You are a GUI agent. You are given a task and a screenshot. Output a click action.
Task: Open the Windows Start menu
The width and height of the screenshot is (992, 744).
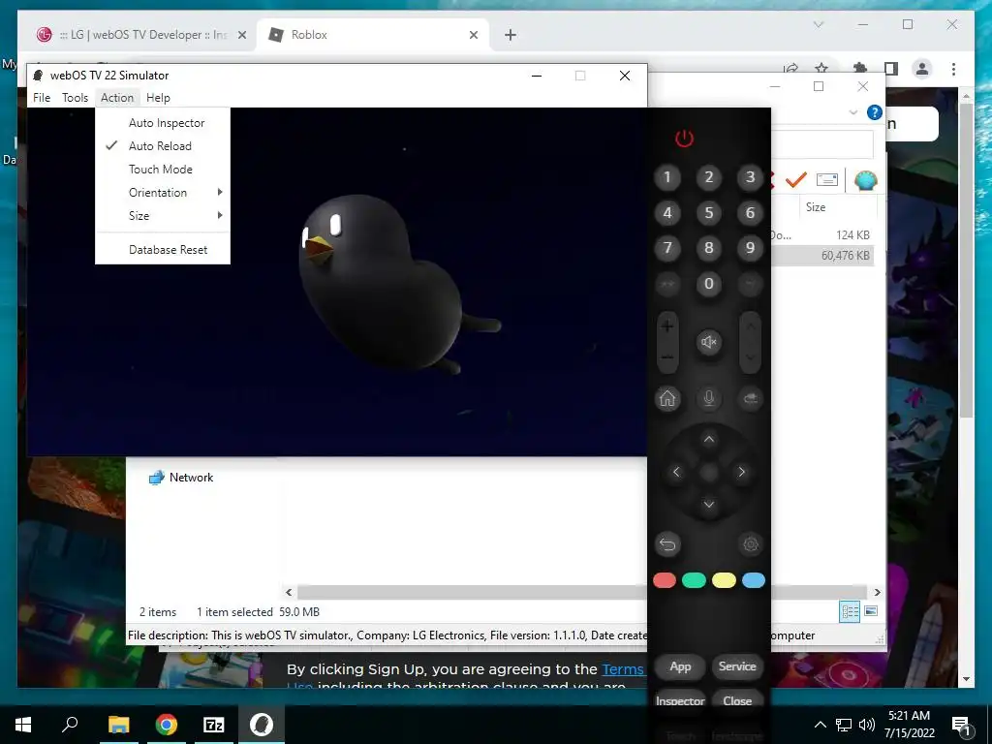(23, 725)
